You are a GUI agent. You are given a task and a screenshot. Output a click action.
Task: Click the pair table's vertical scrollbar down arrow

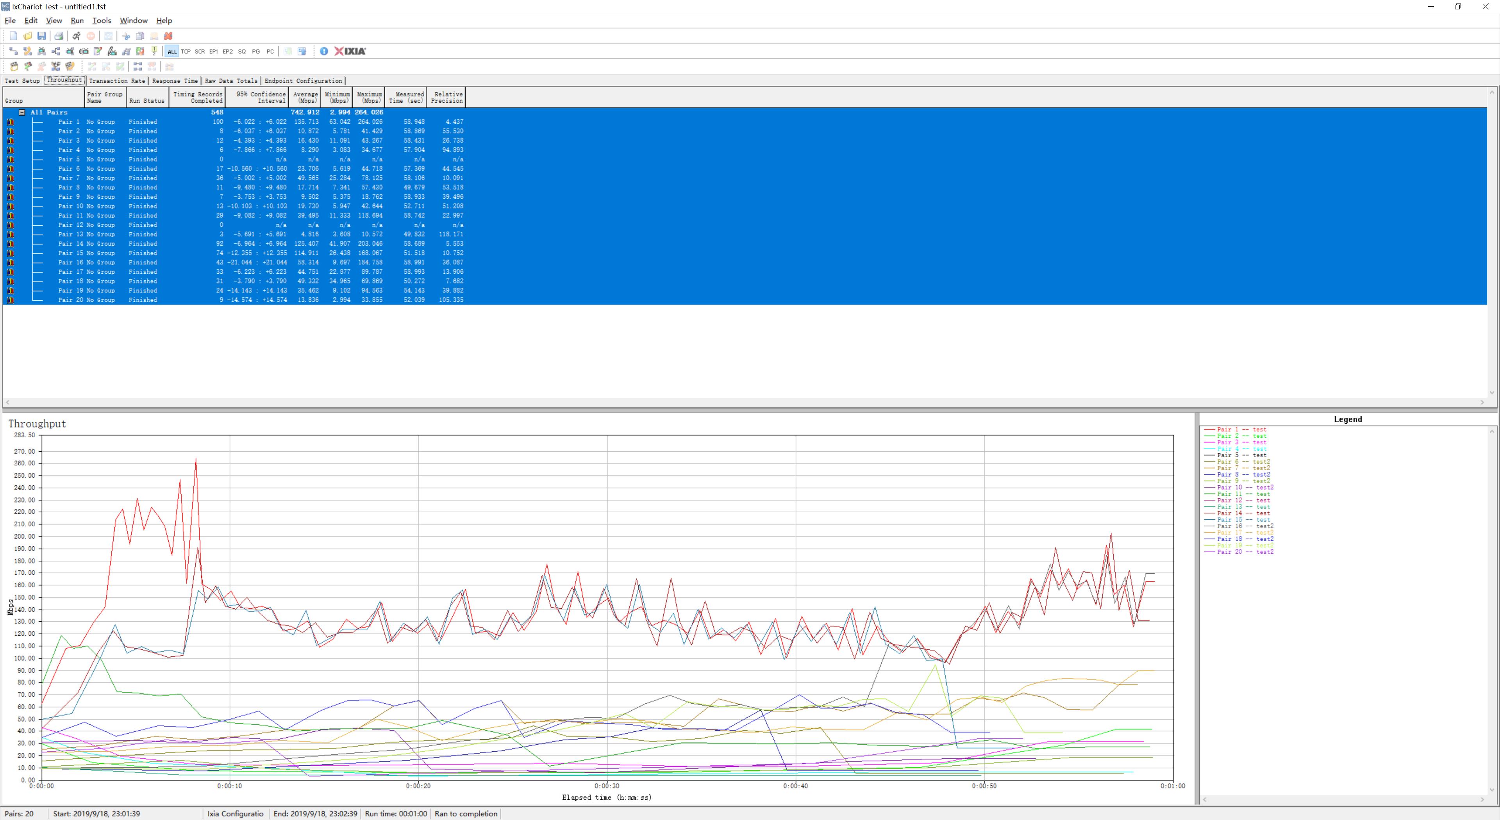click(x=1492, y=393)
